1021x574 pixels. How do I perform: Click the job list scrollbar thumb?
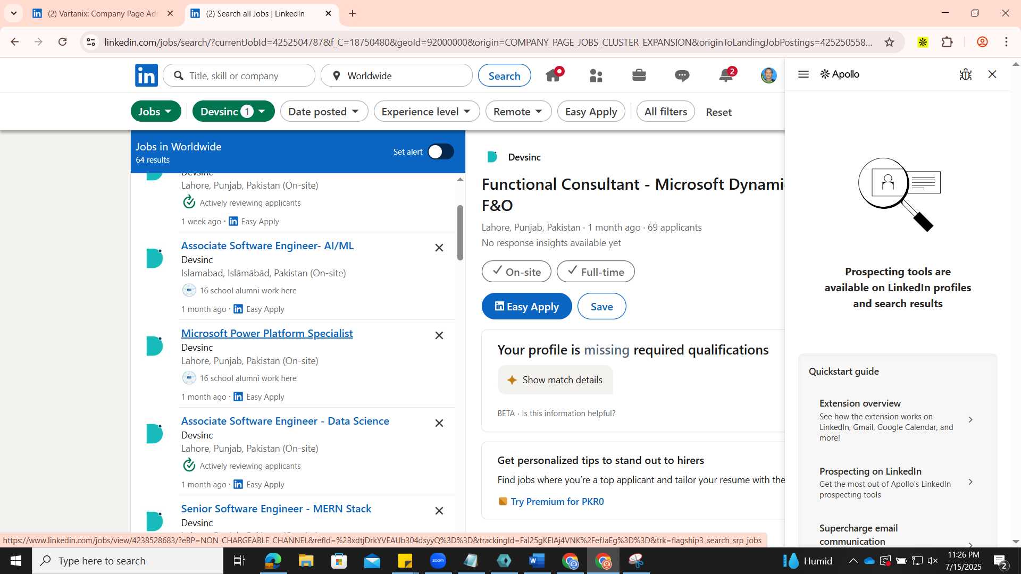point(460,232)
